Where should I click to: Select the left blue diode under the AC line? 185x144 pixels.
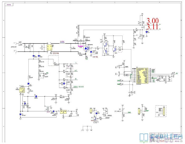[34, 56]
